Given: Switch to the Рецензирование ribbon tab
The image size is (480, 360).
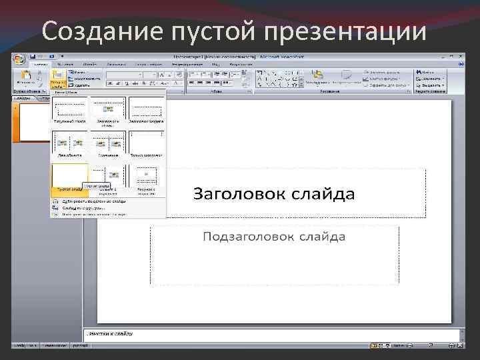Looking at the screenshot, I should click(187, 65).
